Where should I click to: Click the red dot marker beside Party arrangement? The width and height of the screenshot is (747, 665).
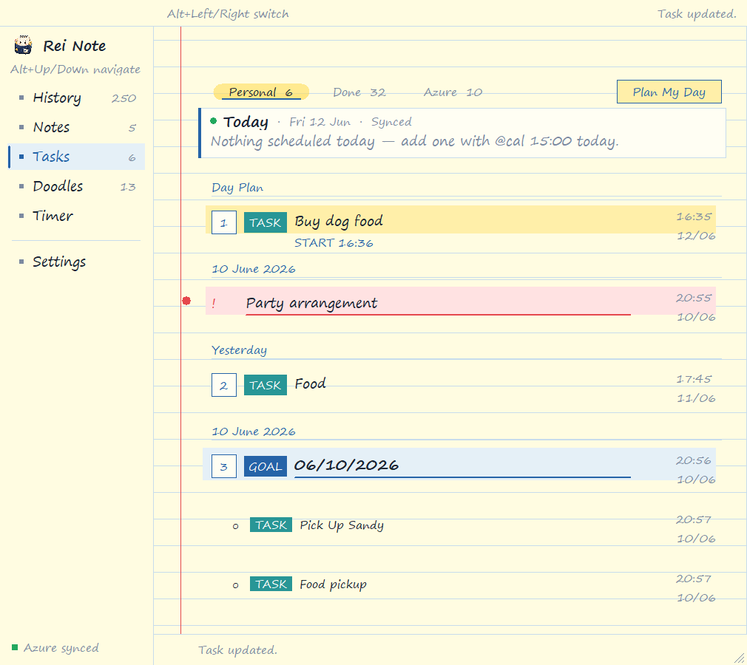click(186, 301)
